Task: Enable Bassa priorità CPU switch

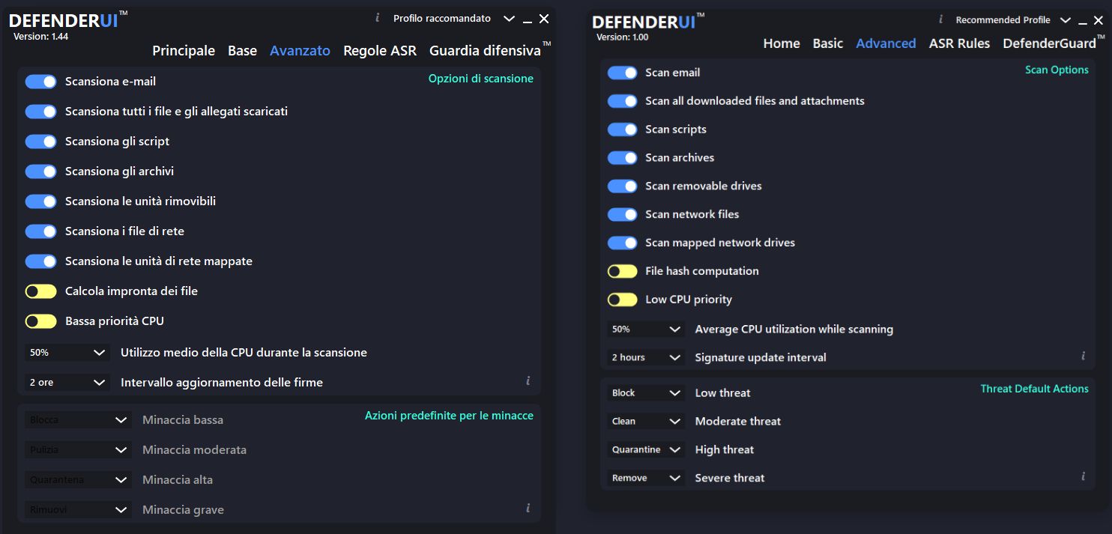Action: pyautogui.click(x=40, y=321)
